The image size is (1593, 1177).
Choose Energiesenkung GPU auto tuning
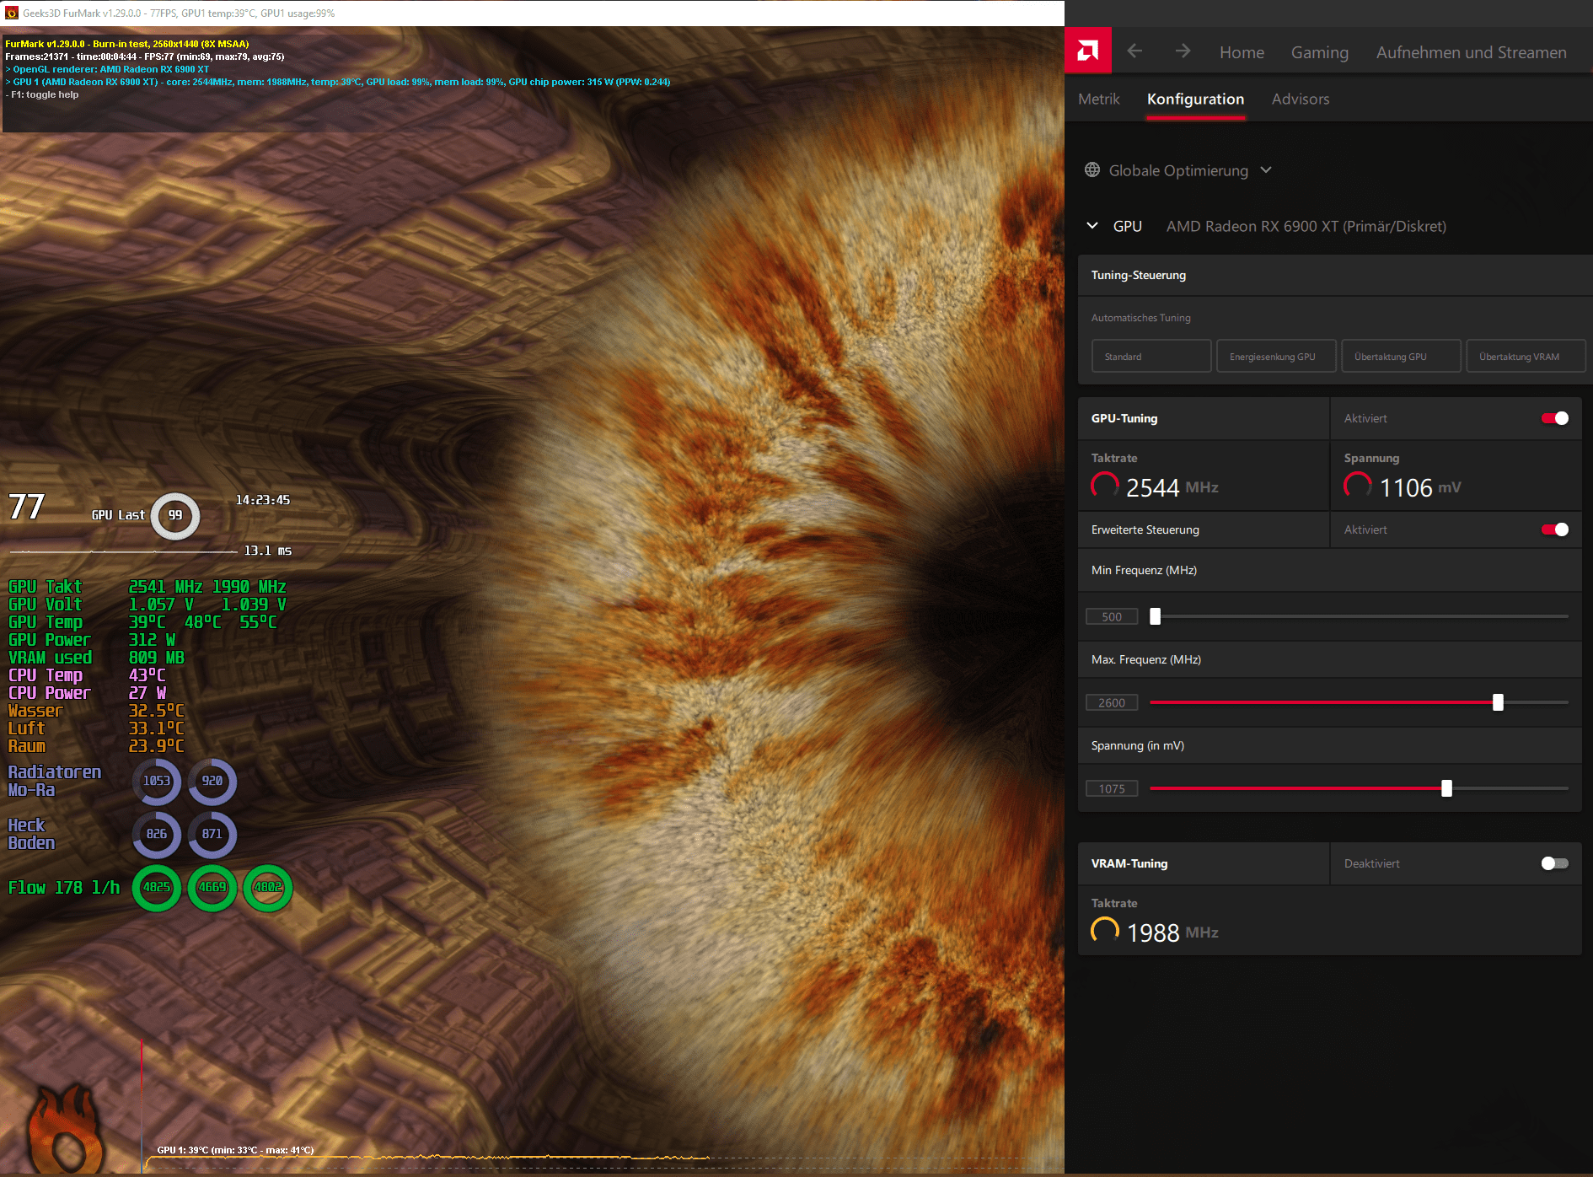pos(1276,356)
